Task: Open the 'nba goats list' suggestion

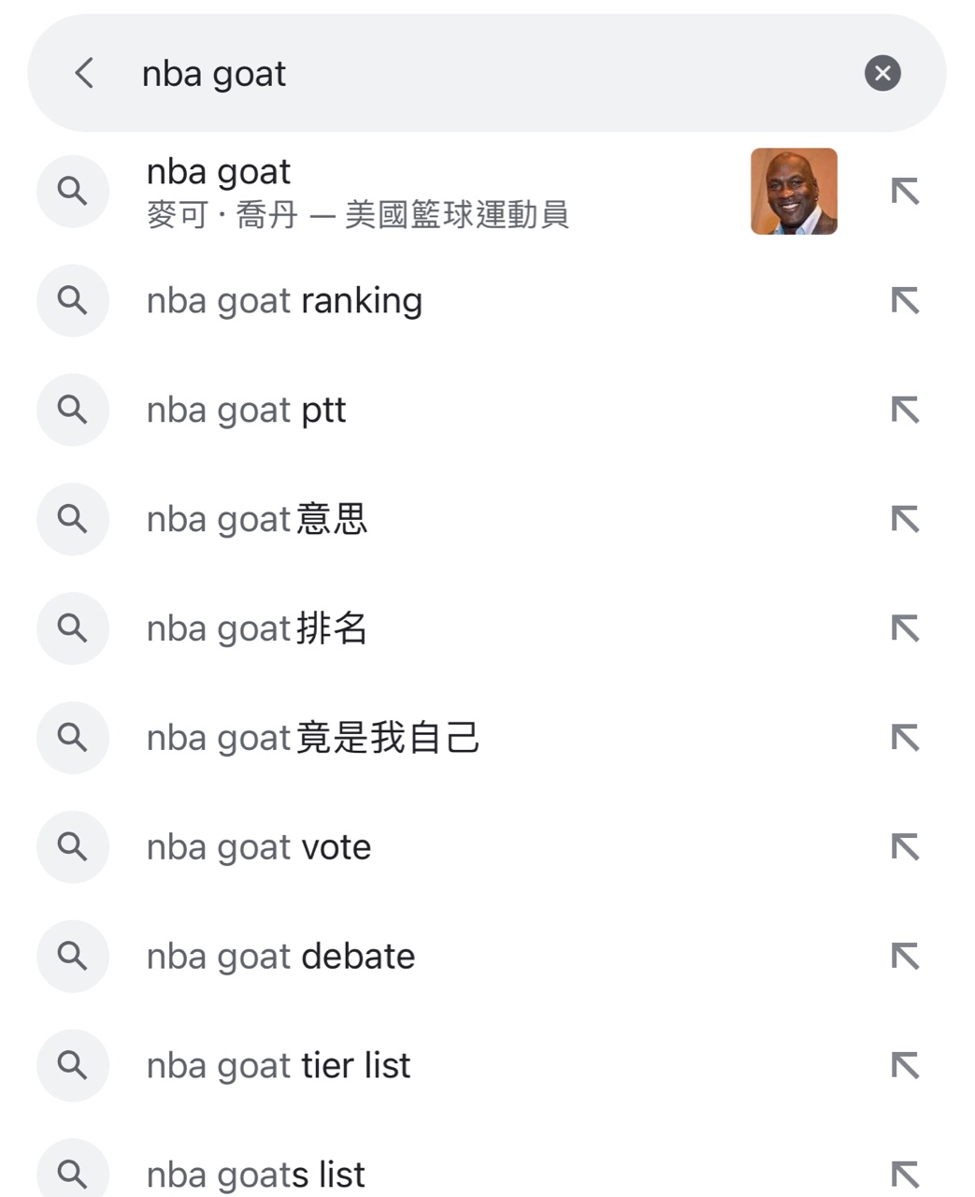Action: pyautogui.click(x=255, y=1175)
